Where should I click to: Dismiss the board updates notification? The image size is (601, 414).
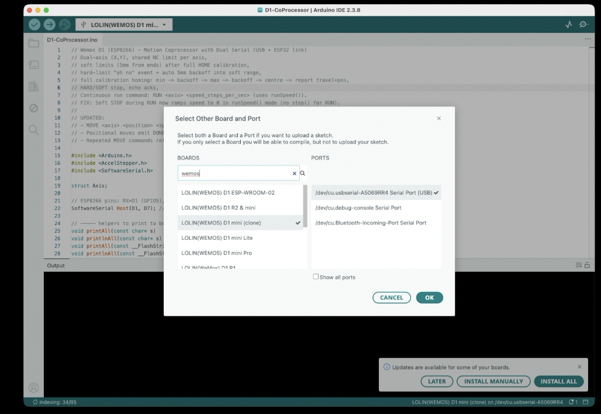click(579, 367)
